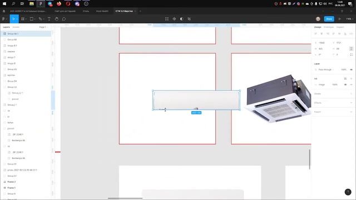Screen dimensions: 356x200
Task: Expand the Effects section with plus
Action: [x=351, y=103]
